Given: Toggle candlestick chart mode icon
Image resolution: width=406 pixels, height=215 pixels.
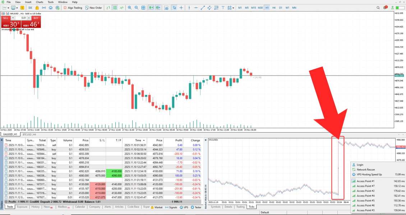Looking at the screenshot, I should tap(115, 8).
